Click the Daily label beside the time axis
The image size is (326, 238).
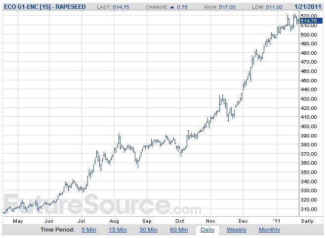click(307, 221)
